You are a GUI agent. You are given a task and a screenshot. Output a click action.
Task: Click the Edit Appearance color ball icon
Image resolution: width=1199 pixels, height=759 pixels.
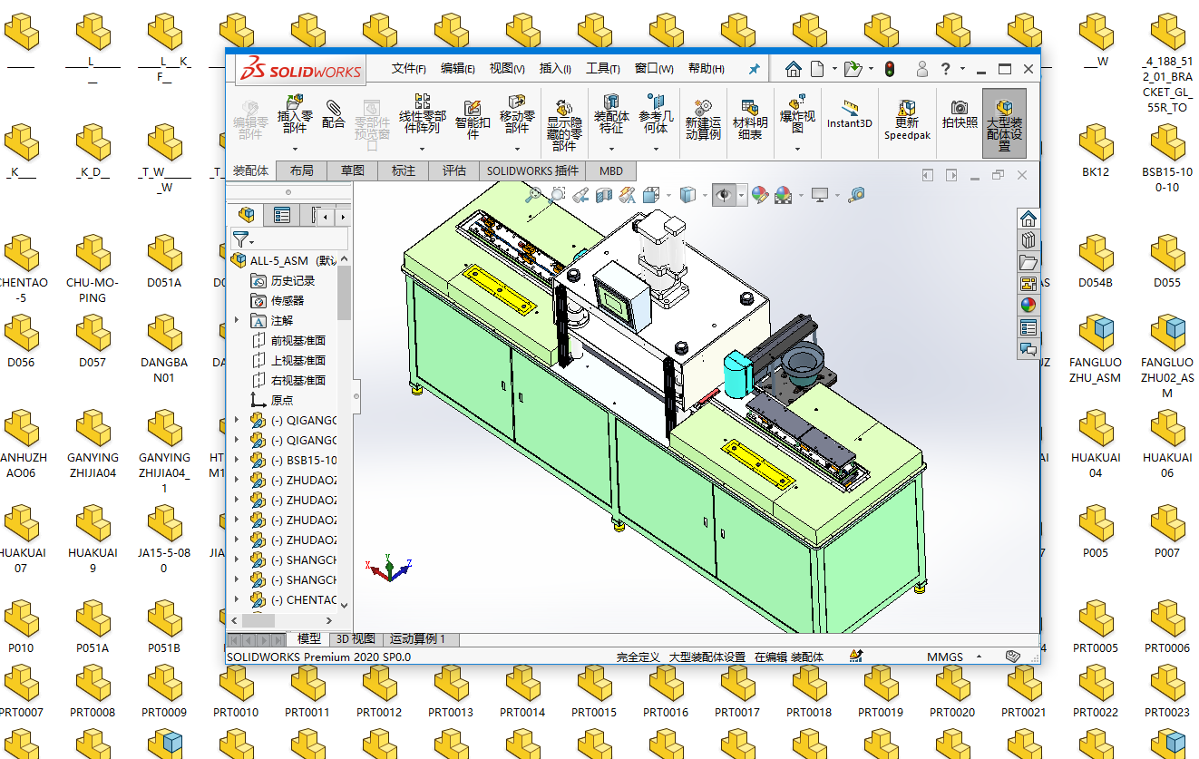point(760,194)
